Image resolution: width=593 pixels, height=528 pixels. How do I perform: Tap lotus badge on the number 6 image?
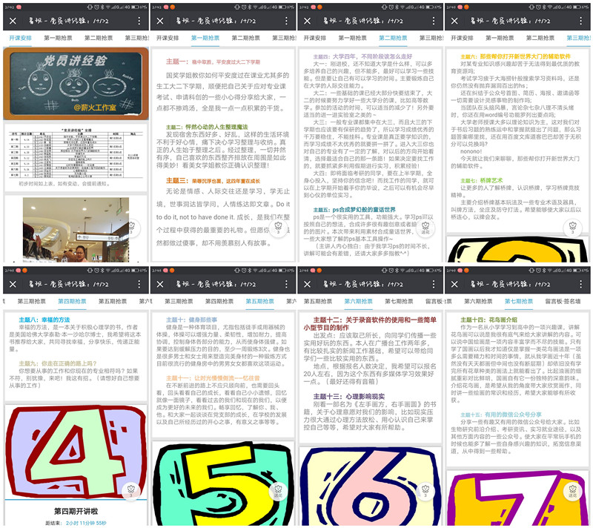(427, 490)
